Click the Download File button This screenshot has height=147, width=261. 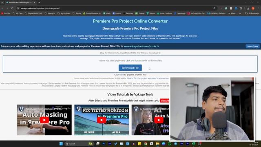tap(130, 68)
